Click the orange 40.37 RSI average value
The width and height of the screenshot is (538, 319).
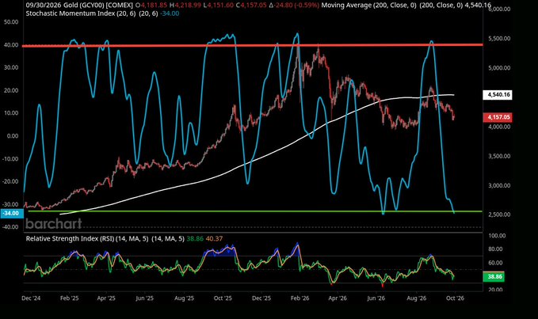(x=214, y=238)
